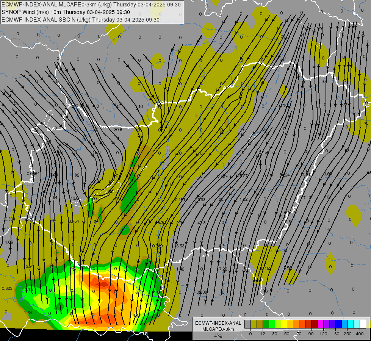This screenshot has height=341, width=371.
Task: Click the map value 4.64
Action: [x=53, y=197]
